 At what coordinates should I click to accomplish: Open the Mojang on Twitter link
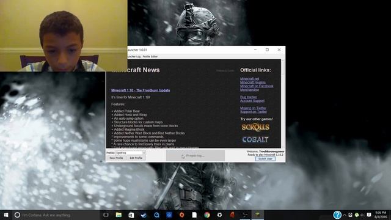253,108
